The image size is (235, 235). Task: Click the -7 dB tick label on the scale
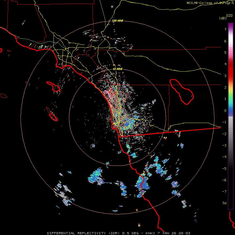pyautogui.click(x=224, y=192)
